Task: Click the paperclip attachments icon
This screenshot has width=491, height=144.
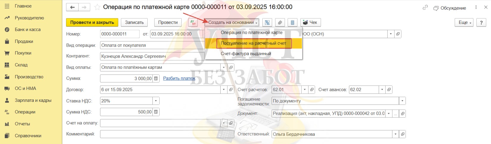Action: tap(280, 23)
